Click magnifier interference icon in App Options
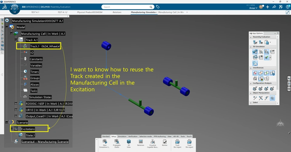 tap(255, 79)
